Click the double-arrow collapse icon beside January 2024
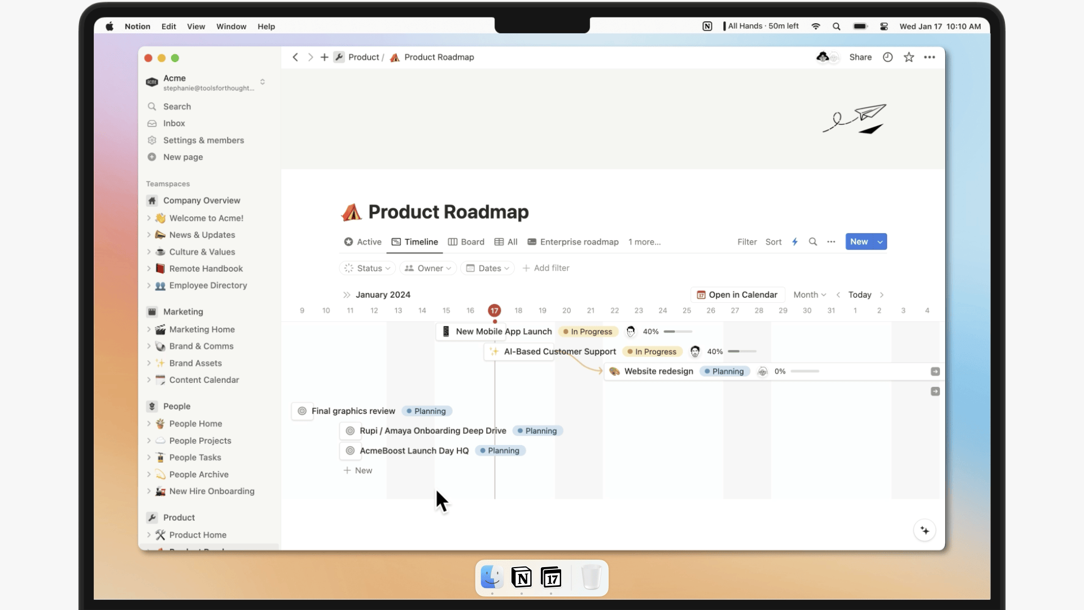 tap(347, 295)
